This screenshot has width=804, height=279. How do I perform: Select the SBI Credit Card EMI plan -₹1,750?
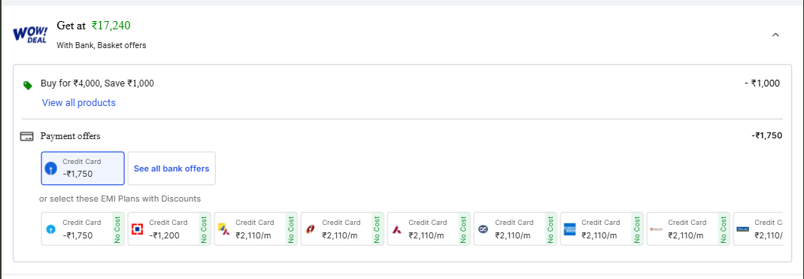(x=83, y=229)
